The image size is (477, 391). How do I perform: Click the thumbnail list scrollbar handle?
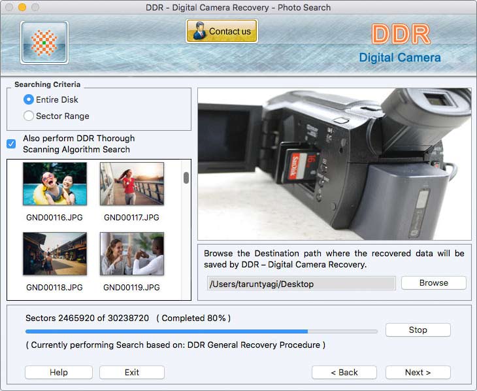tap(186, 178)
